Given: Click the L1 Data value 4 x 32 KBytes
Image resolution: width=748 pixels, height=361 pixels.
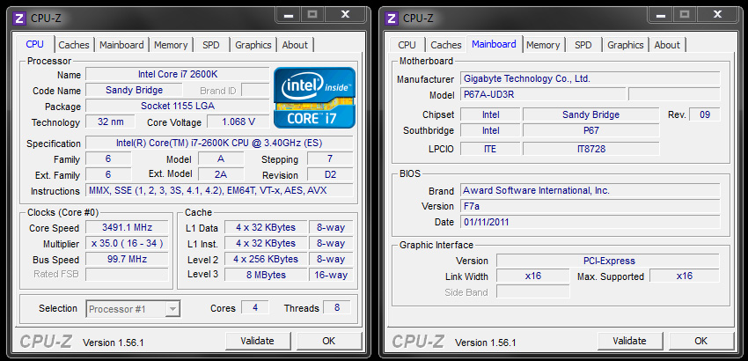Looking at the screenshot, I should pos(266,227).
